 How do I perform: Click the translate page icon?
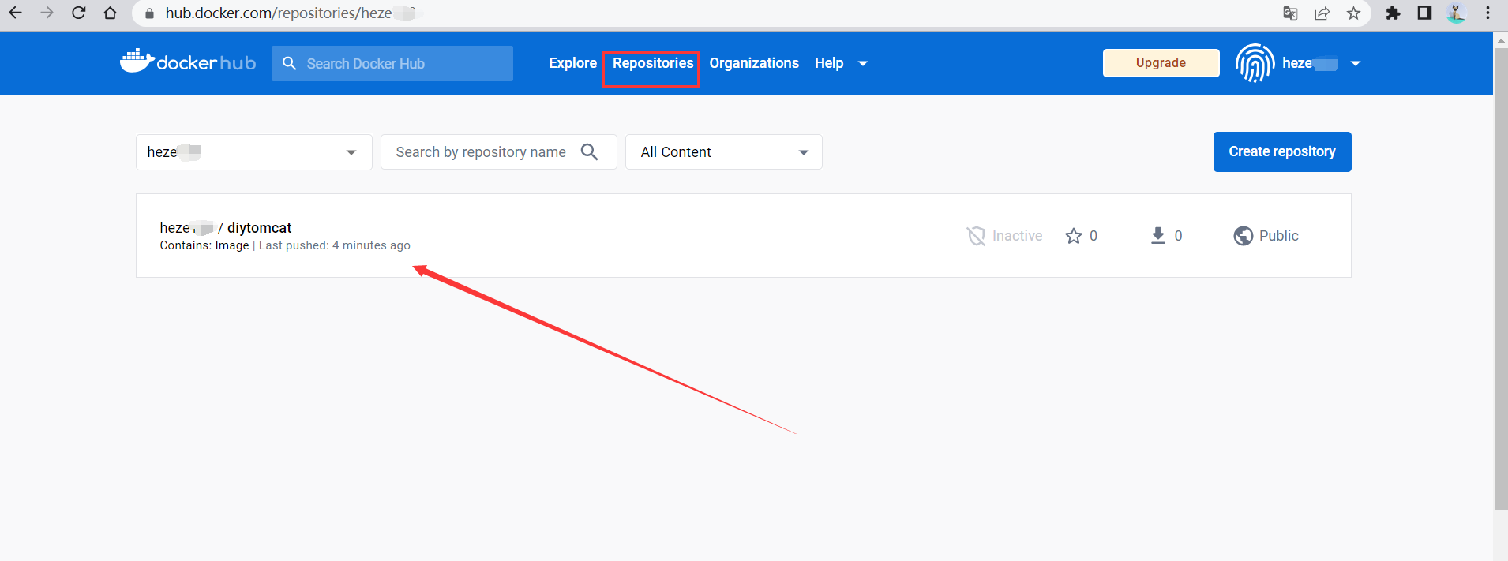tap(1291, 13)
